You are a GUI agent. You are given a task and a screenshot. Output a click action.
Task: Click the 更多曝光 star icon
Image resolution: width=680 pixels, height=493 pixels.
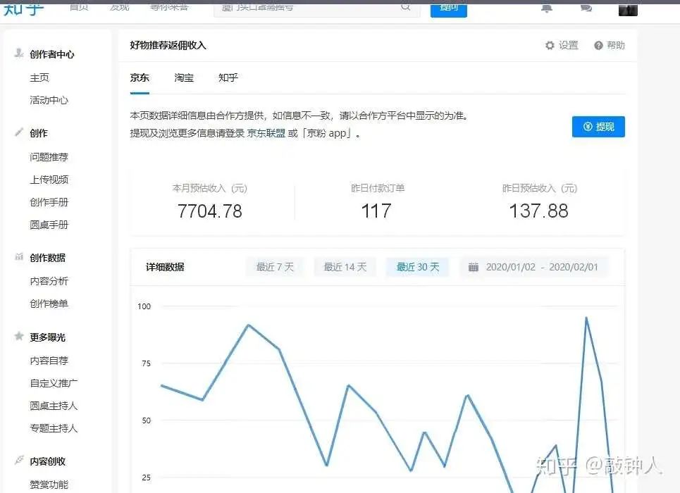pyautogui.click(x=18, y=336)
